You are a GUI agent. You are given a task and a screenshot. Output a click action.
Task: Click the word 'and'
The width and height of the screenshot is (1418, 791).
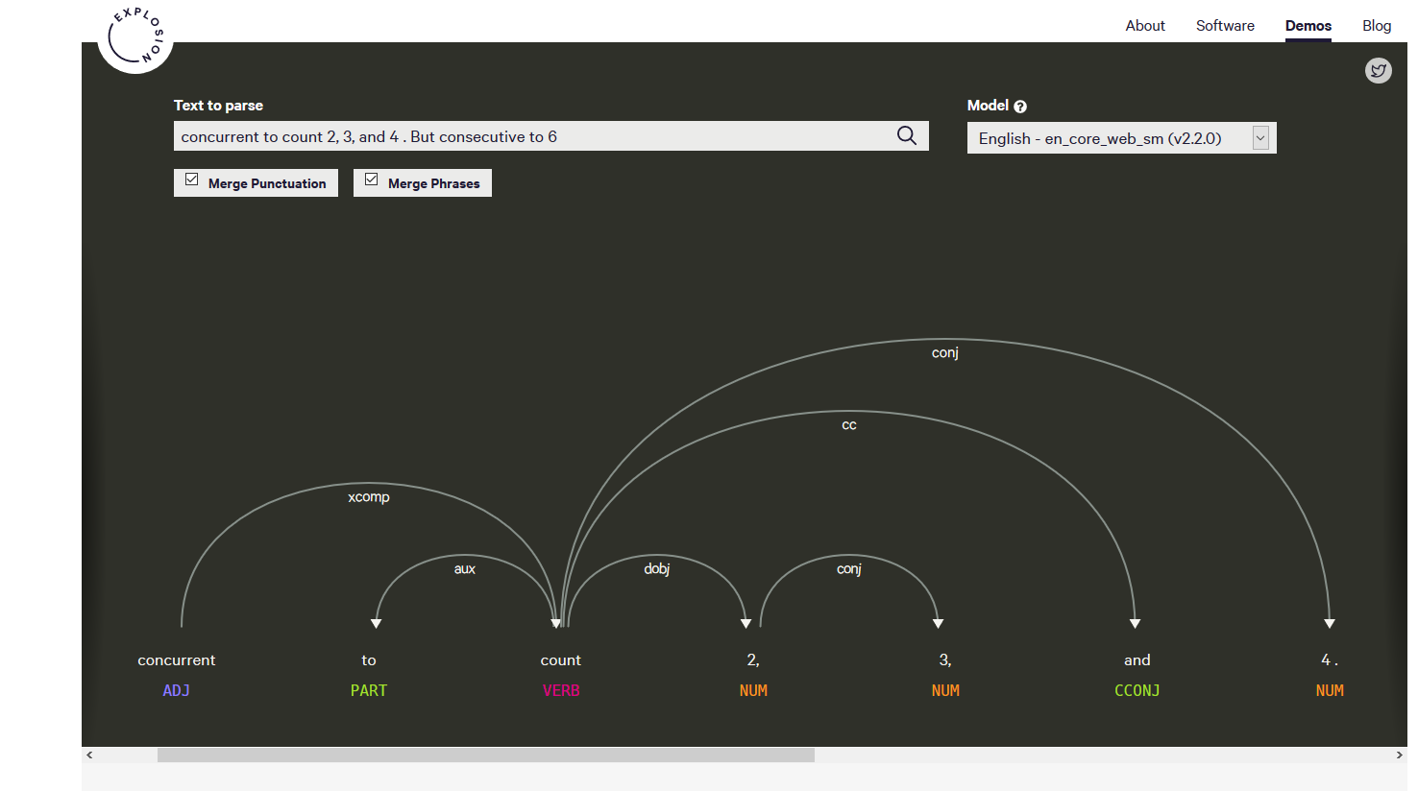tap(1137, 660)
